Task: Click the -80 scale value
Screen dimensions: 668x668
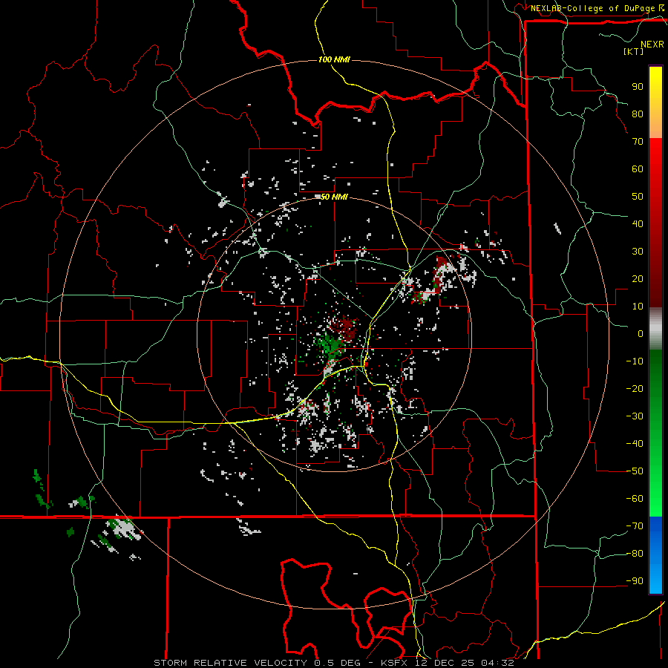Action: coord(635,554)
